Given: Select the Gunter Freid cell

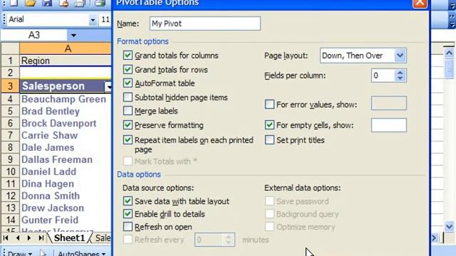Looking at the screenshot, I should 66,220.
